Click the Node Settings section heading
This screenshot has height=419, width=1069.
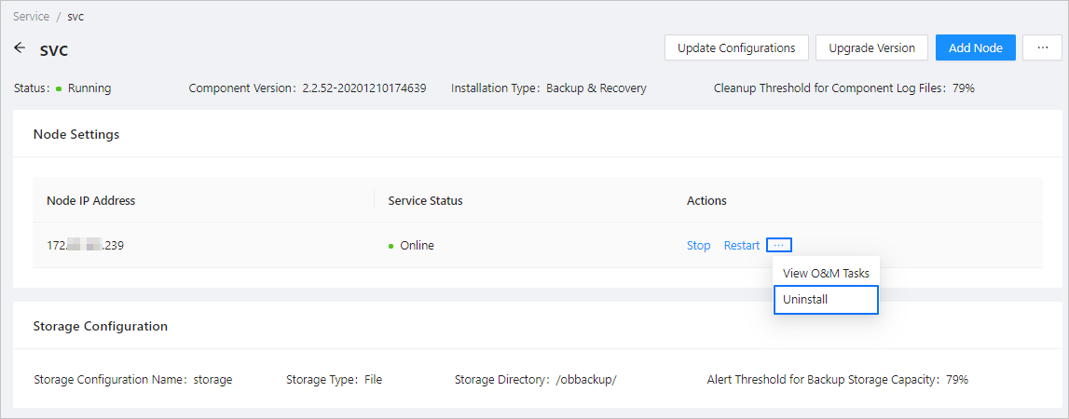[75, 134]
